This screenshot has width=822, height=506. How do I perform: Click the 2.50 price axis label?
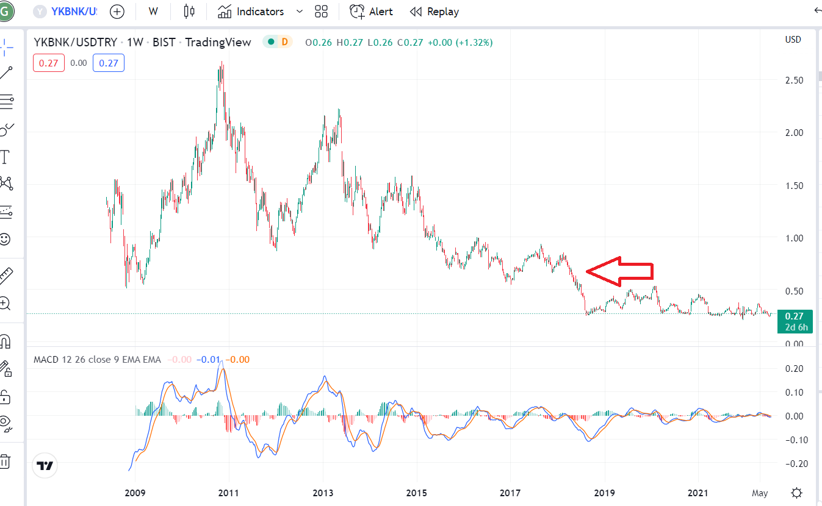[793, 80]
